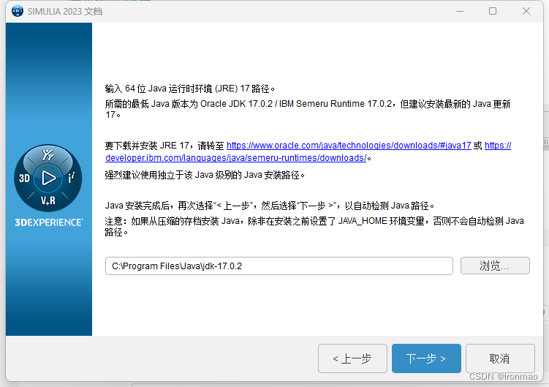Image resolution: width=549 pixels, height=387 pixels.
Task: Click the 3D quadrant of the compass
Action: [x=24, y=179]
